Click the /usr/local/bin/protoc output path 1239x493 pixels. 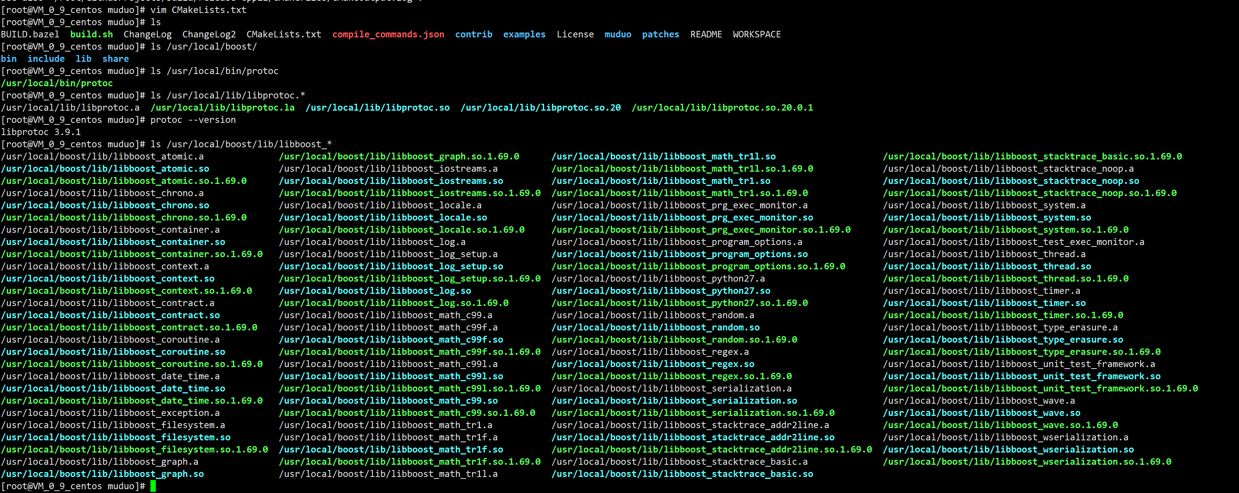tap(57, 83)
